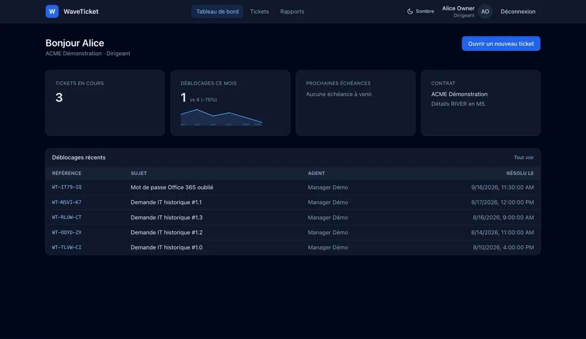The image size is (586, 339).
Task: Click the RÉFÉRENCE column header
Action: 67,173
